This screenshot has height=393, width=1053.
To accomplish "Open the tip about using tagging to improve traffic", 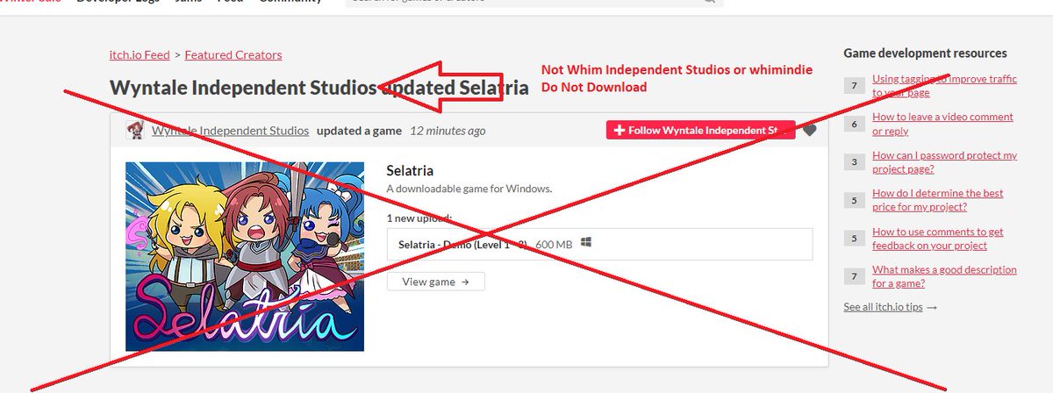I will click(x=944, y=85).
